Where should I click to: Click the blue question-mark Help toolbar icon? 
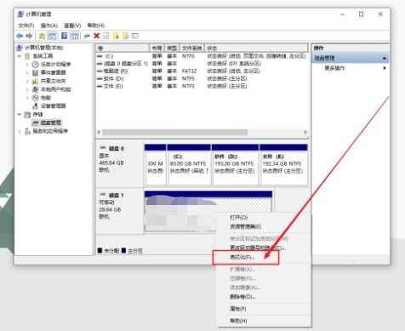tap(65, 36)
